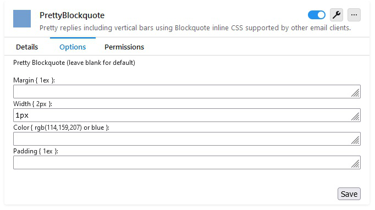This screenshot has height=210, width=375.
Task: Click the PrettyBlockquote title text
Action: pyautogui.click(x=72, y=15)
